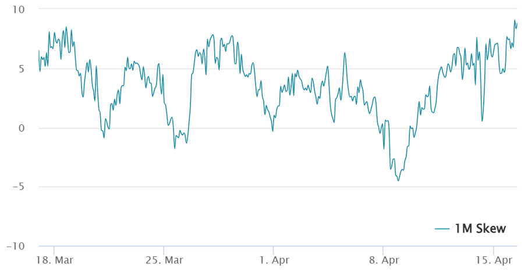
Task: Click the 18. Mar x-axis label
Action: click(53, 260)
